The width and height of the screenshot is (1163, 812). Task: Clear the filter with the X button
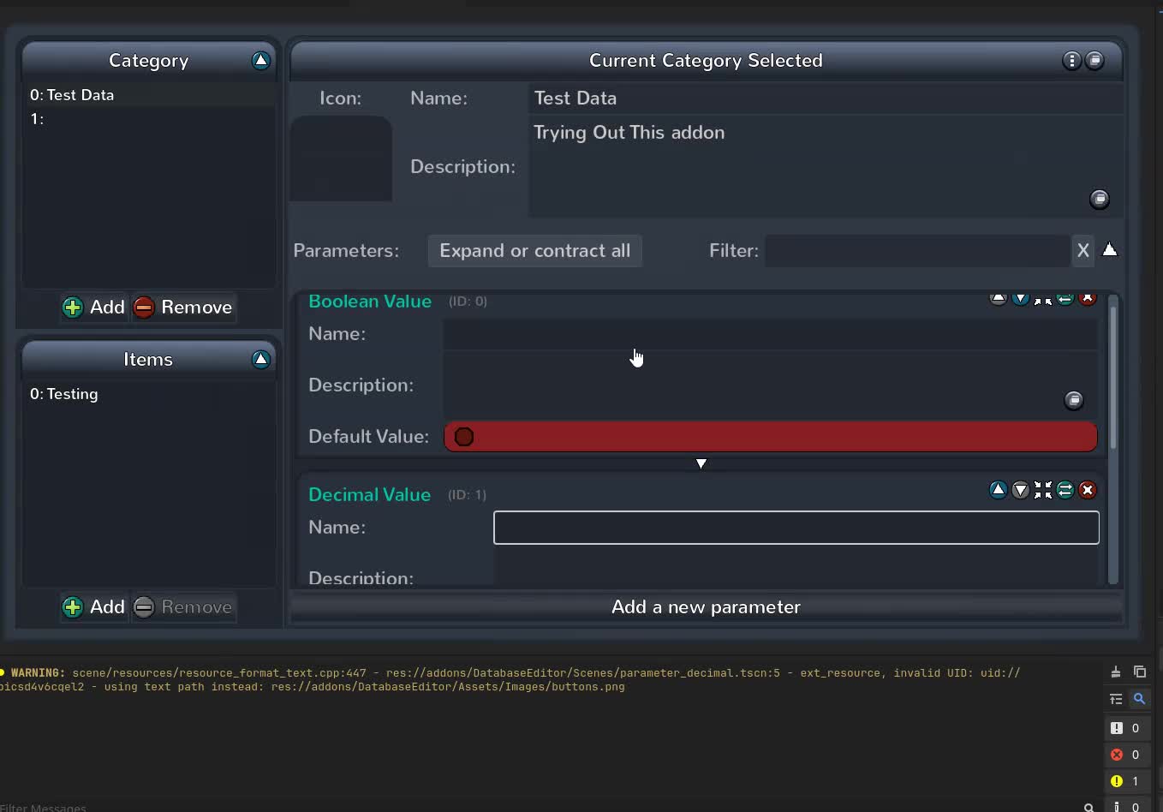pyautogui.click(x=1082, y=250)
